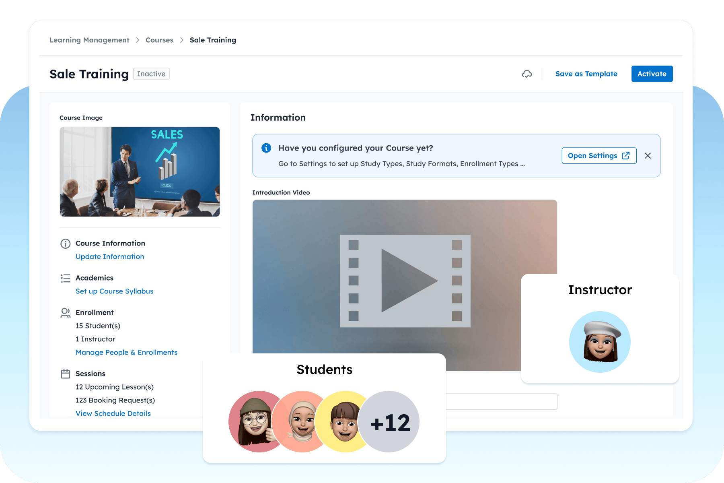This screenshot has height=483, width=724.
Task: Manage People & Enrollments
Action: pos(126,352)
